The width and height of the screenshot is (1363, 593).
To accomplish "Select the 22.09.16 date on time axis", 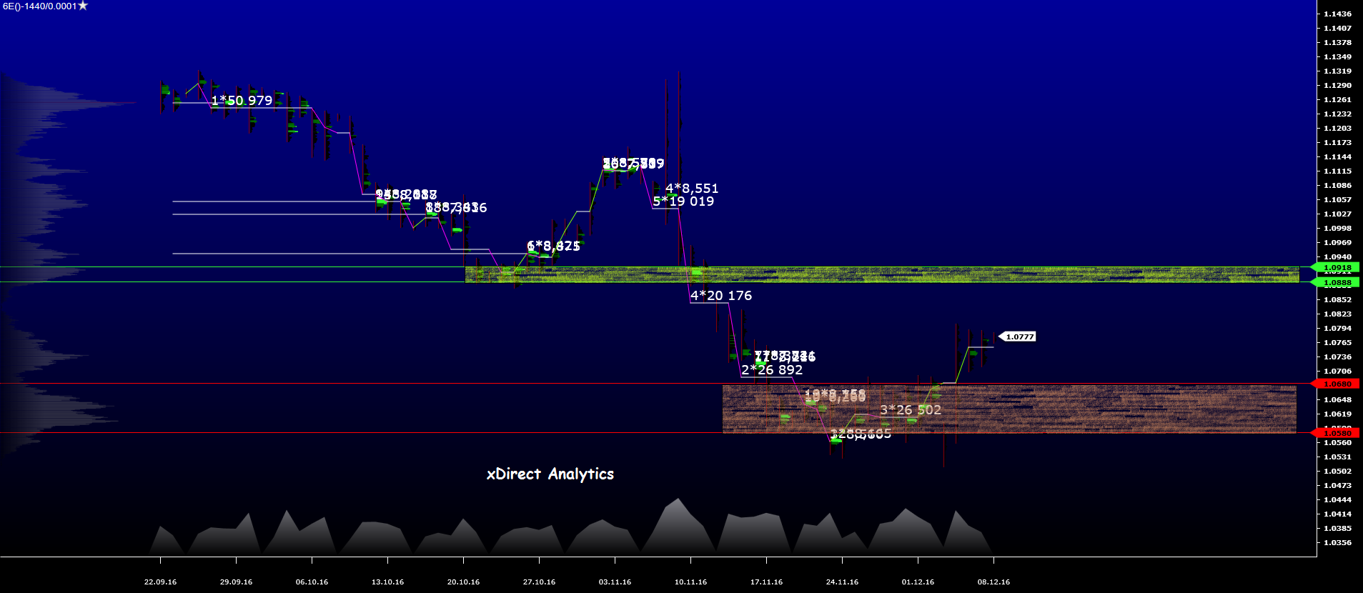I will pos(160,582).
